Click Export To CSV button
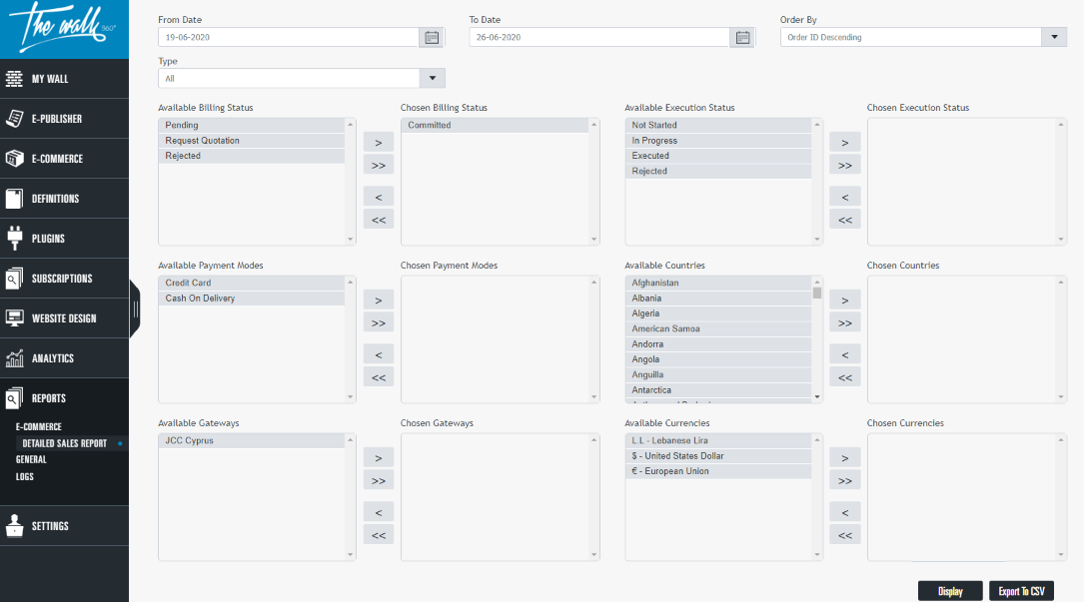 pos(1021,591)
